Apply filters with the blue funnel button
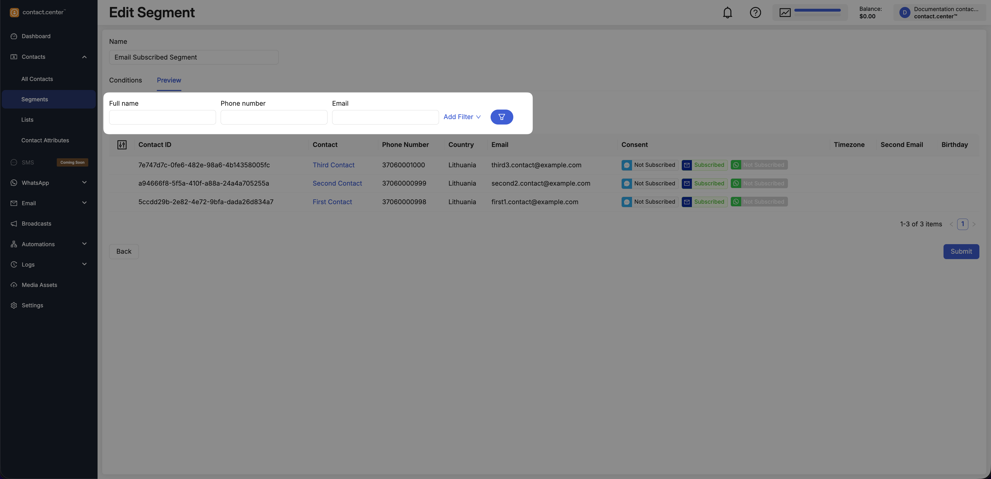 (x=501, y=117)
